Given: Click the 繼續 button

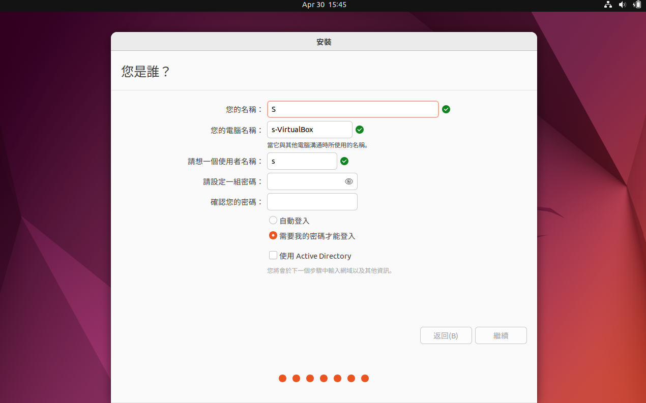Looking at the screenshot, I should coord(501,335).
